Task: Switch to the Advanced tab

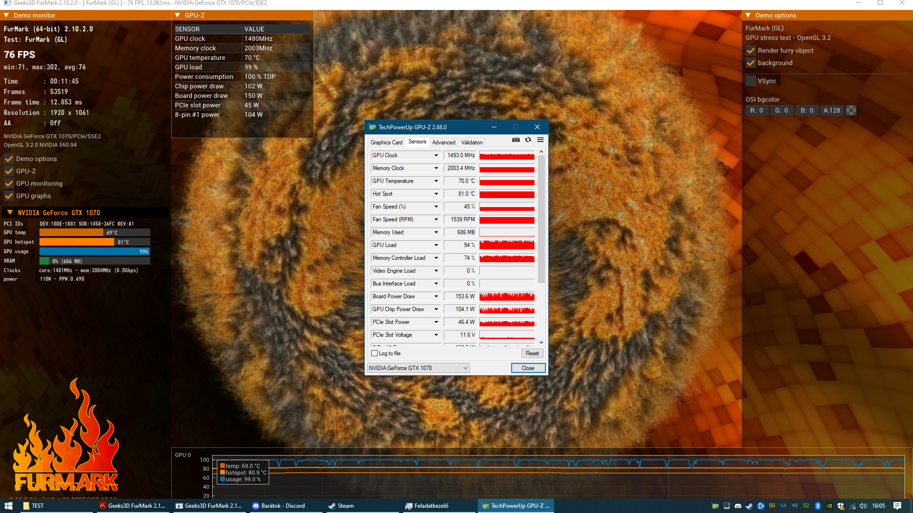Action: tap(443, 142)
